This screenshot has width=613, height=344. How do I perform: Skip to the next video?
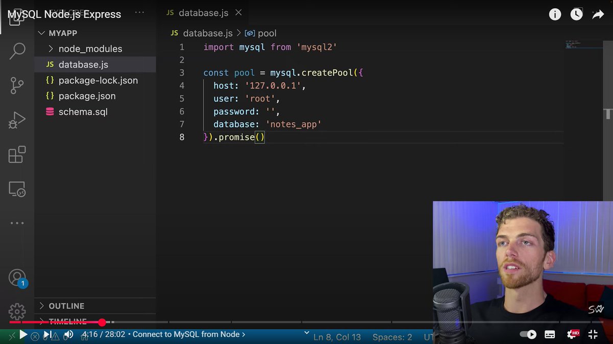[x=47, y=335]
